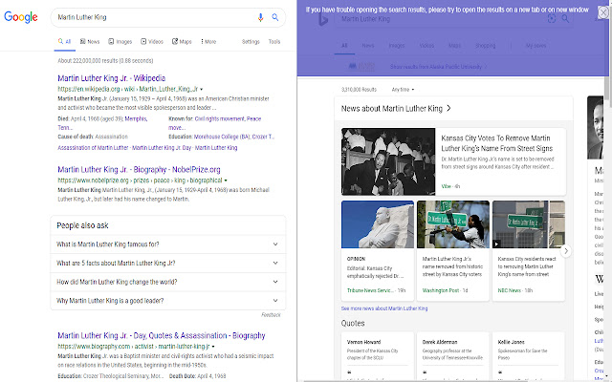Expand 'What is Martin Luther King famous for?'
The image size is (612, 382).
(167, 245)
